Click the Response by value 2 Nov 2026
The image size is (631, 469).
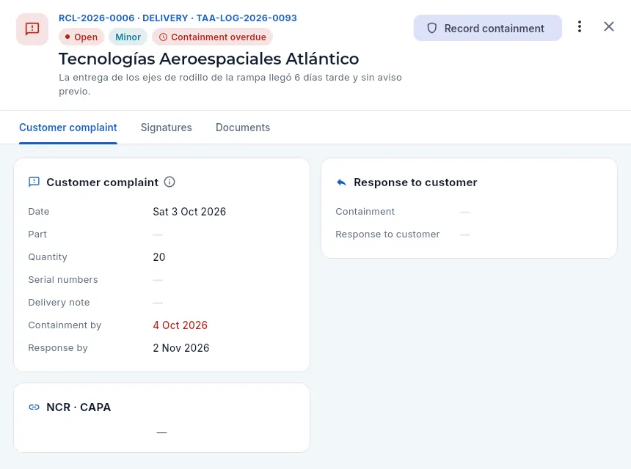(181, 348)
